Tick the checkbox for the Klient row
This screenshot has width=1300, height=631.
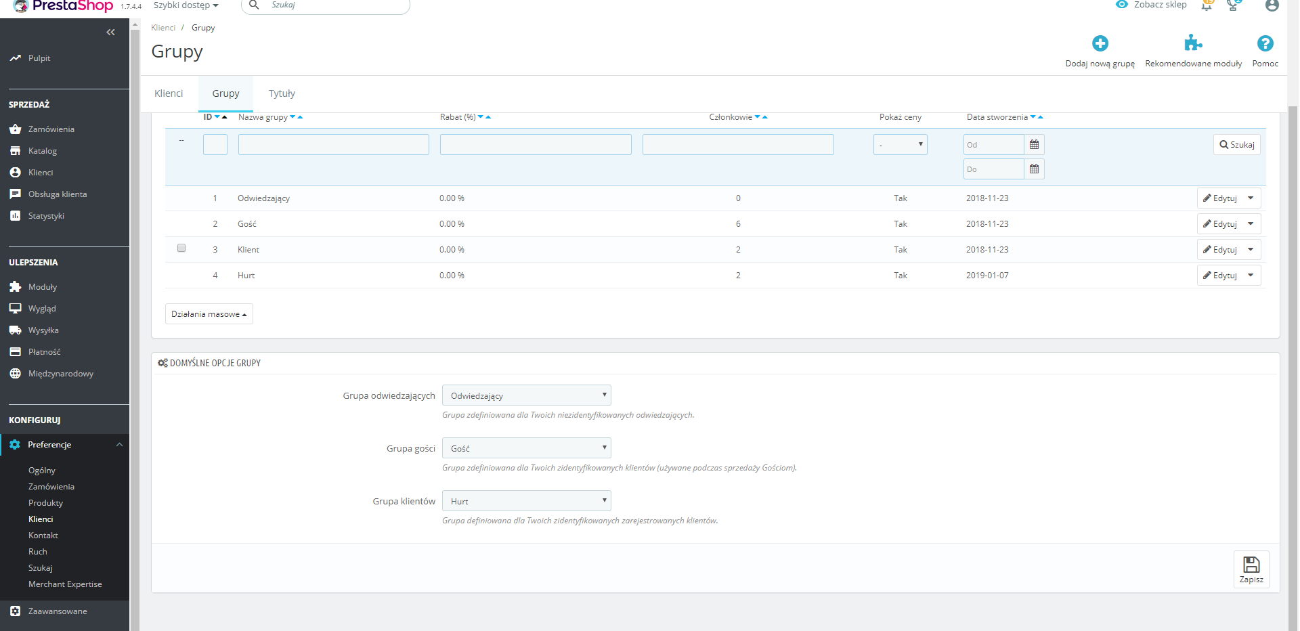181,248
